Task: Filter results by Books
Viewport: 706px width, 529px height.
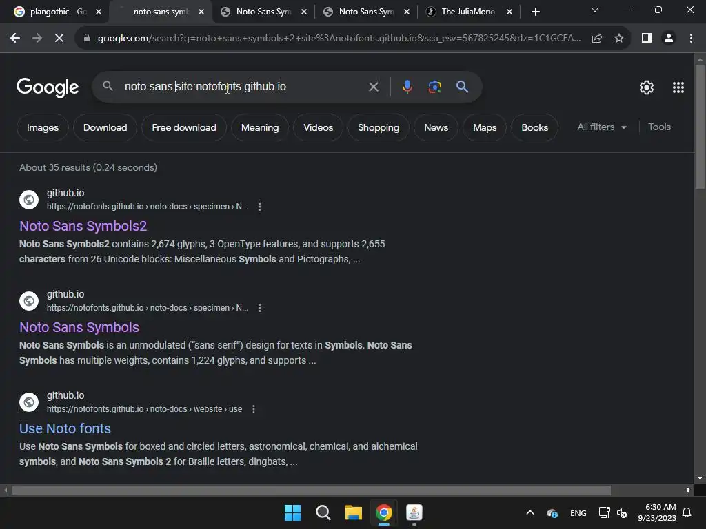Action: tap(534, 127)
